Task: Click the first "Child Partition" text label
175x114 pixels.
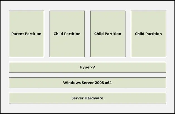Action: click(67, 34)
